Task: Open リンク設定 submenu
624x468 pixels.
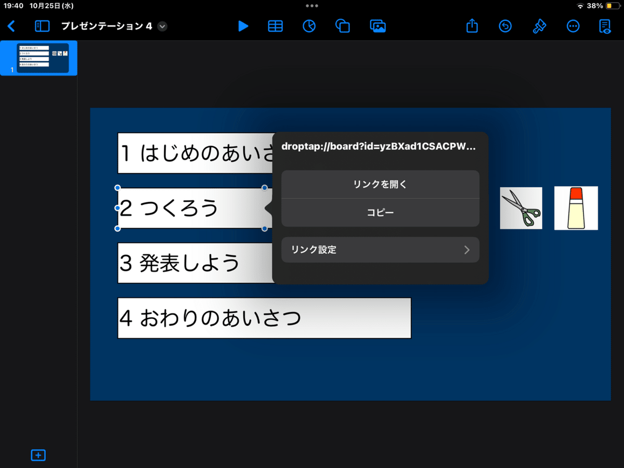Action: point(380,250)
